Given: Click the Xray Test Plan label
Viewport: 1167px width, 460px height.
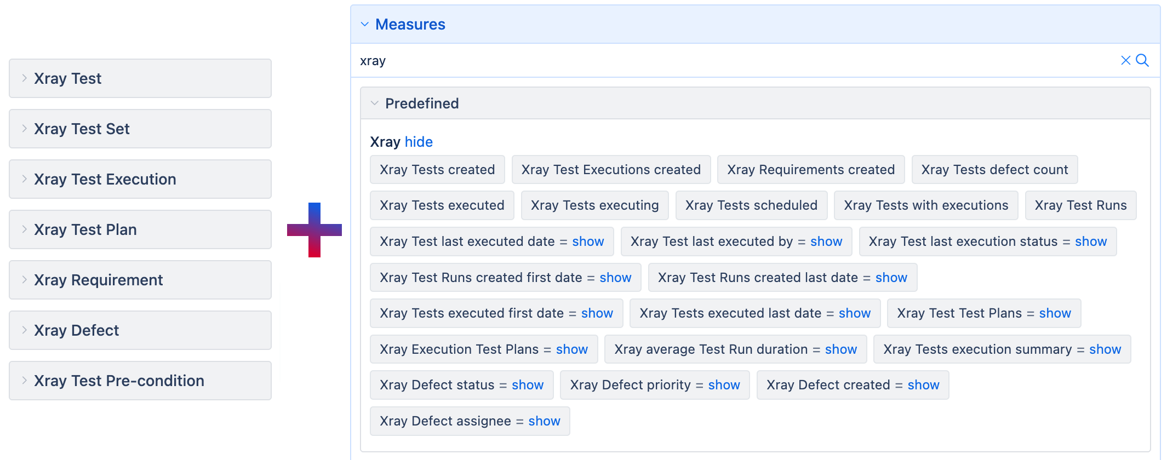Looking at the screenshot, I should 85,229.
